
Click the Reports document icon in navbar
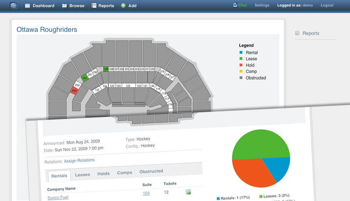pyautogui.click(x=94, y=6)
